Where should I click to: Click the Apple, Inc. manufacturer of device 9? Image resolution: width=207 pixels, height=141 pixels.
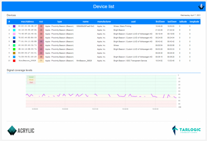click(101, 57)
